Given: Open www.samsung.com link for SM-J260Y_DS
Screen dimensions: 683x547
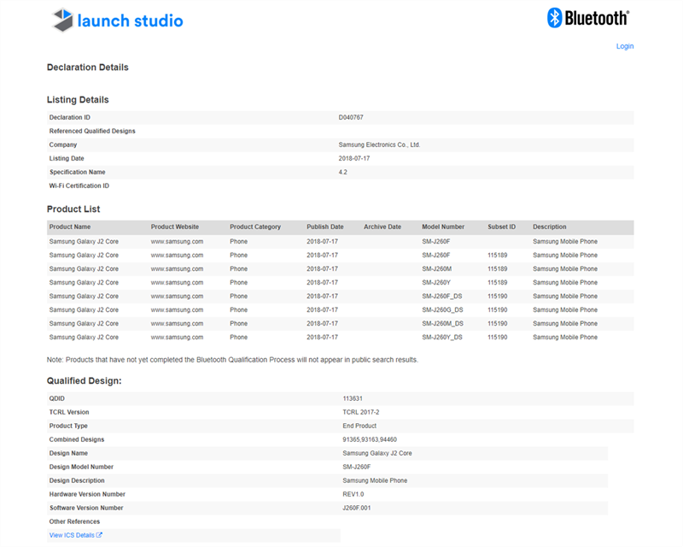Looking at the screenshot, I should tap(177, 337).
